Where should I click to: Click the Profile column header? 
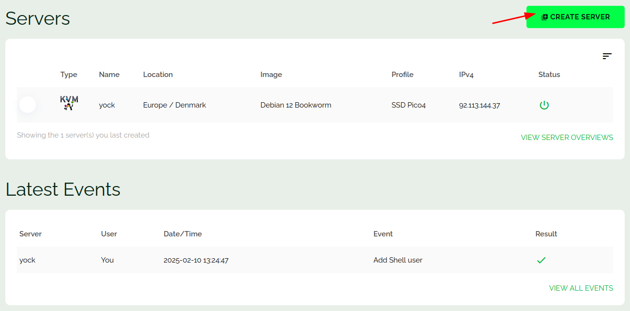coord(402,75)
